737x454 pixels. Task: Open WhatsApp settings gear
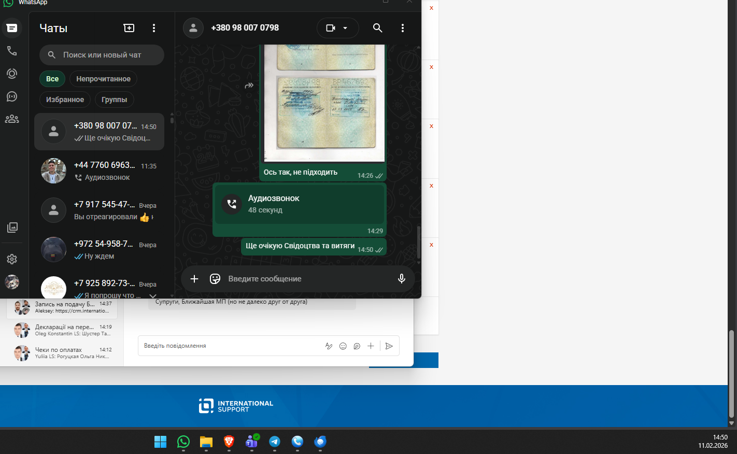click(x=12, y=259)
